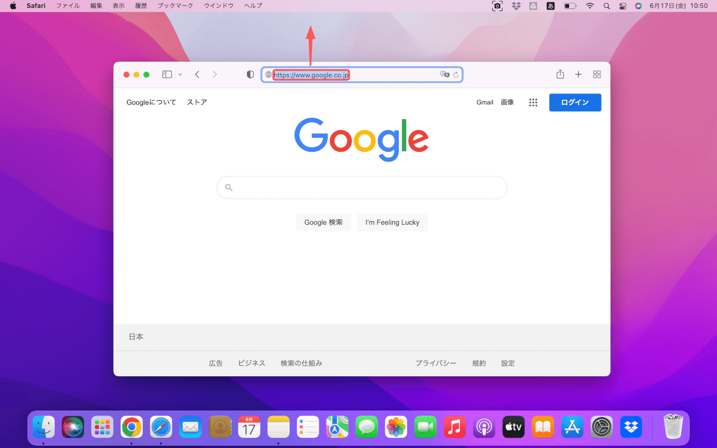The image size is (717, 448).
Task: Open Mail from the Dock
Action: tap(190, 427)
